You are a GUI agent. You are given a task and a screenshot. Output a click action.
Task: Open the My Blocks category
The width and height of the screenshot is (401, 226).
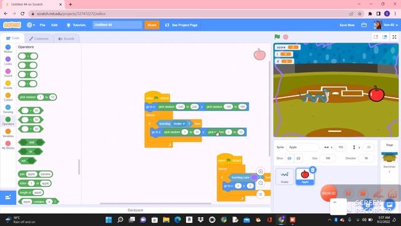coord(8,145)
